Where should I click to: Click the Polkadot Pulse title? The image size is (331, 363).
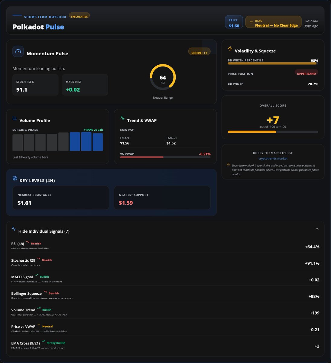(38, 27)
